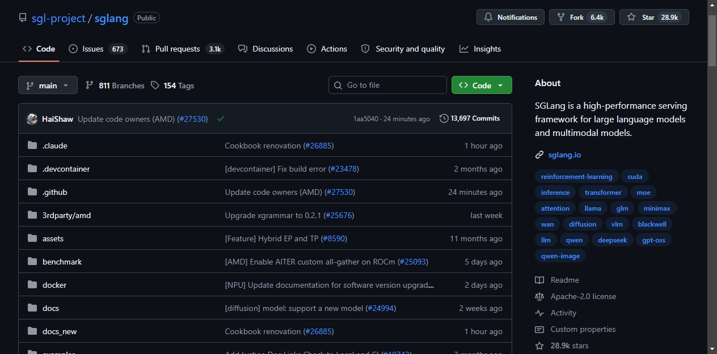Viewport: 717px width, 354px height.
Task: Click the folder icon for benchmark
Action: [32, 262]
